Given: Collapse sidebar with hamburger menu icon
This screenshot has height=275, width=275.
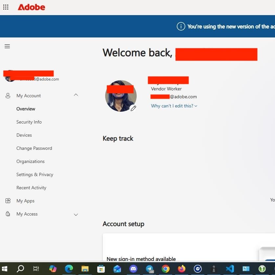Looking at the screenshot, I should click(7, 46).
